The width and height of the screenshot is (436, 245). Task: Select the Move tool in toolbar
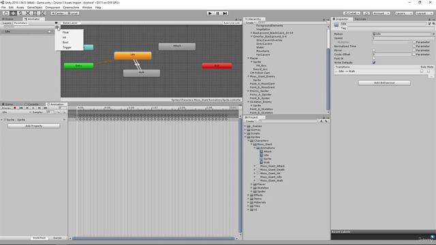coord(13,13)
